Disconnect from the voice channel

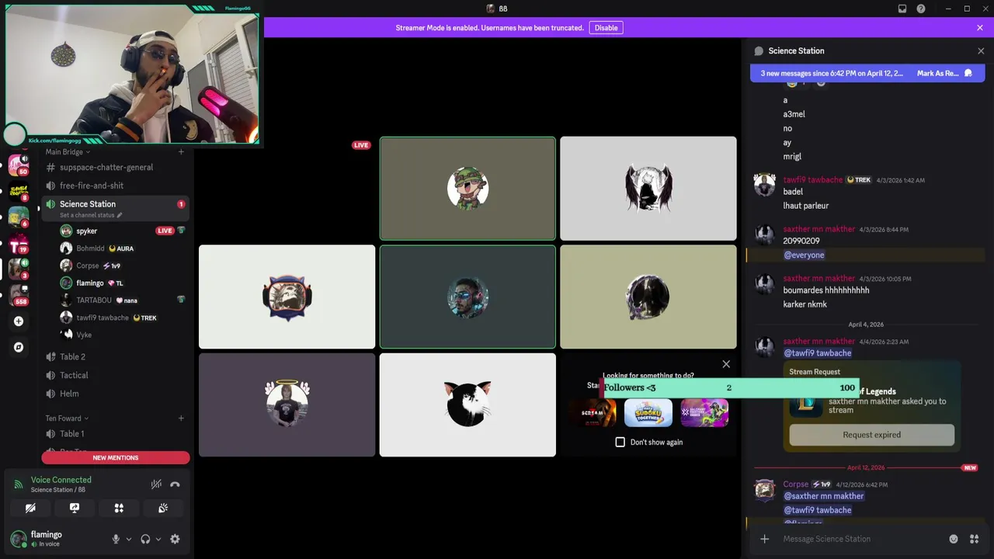(175, 484)
